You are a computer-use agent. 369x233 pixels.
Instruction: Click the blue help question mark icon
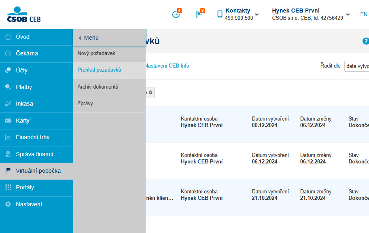[x=365, y=41]
